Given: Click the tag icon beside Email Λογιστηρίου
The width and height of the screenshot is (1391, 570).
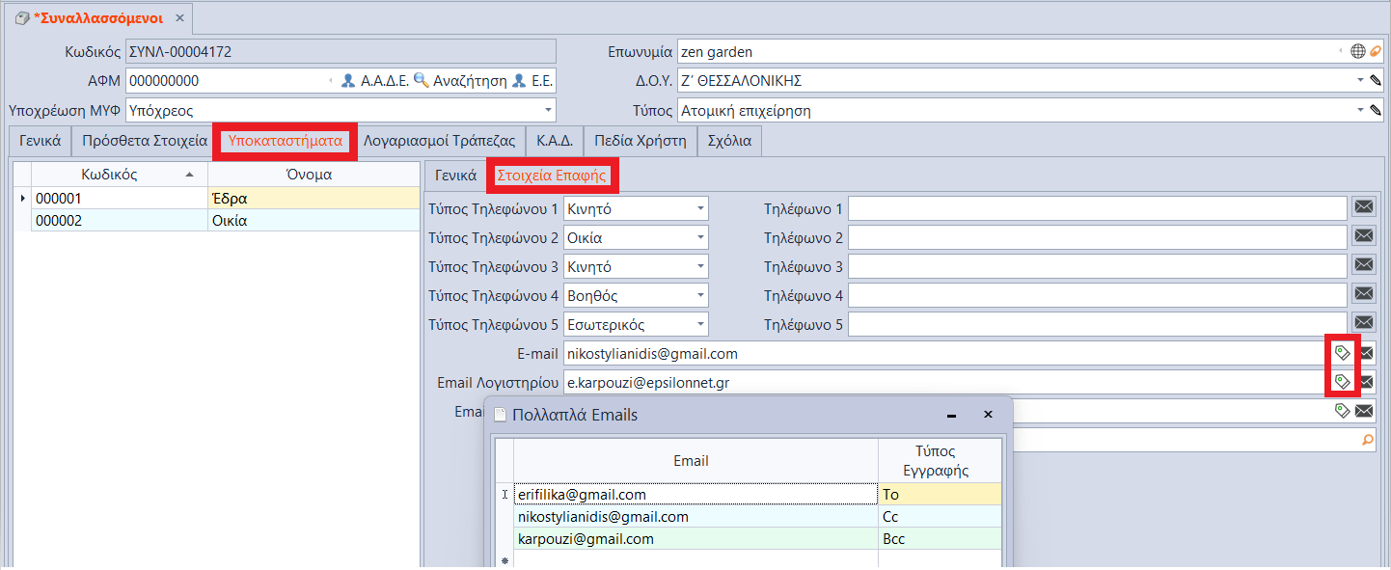Looking at the screenshot, I should pos(1342,382).
